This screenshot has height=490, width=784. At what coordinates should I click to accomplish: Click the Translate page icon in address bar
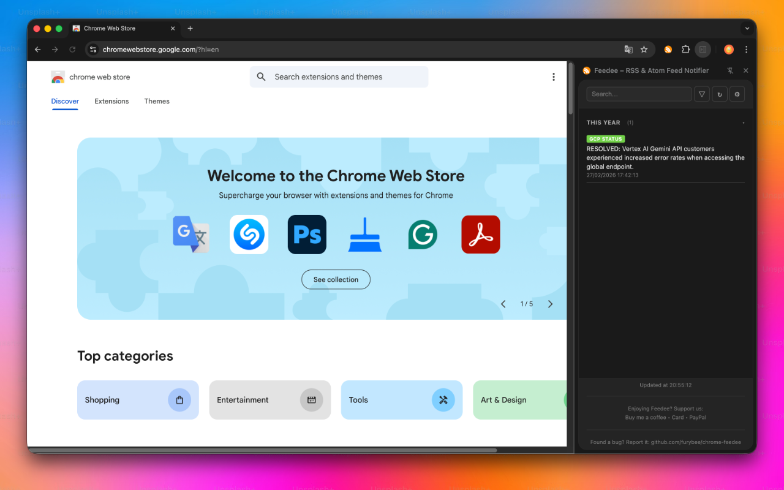(628, 50)
